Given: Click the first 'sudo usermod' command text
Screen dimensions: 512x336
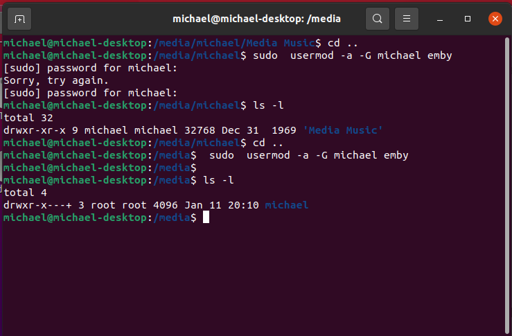Looking at the screenshot, I should point(353,55).
